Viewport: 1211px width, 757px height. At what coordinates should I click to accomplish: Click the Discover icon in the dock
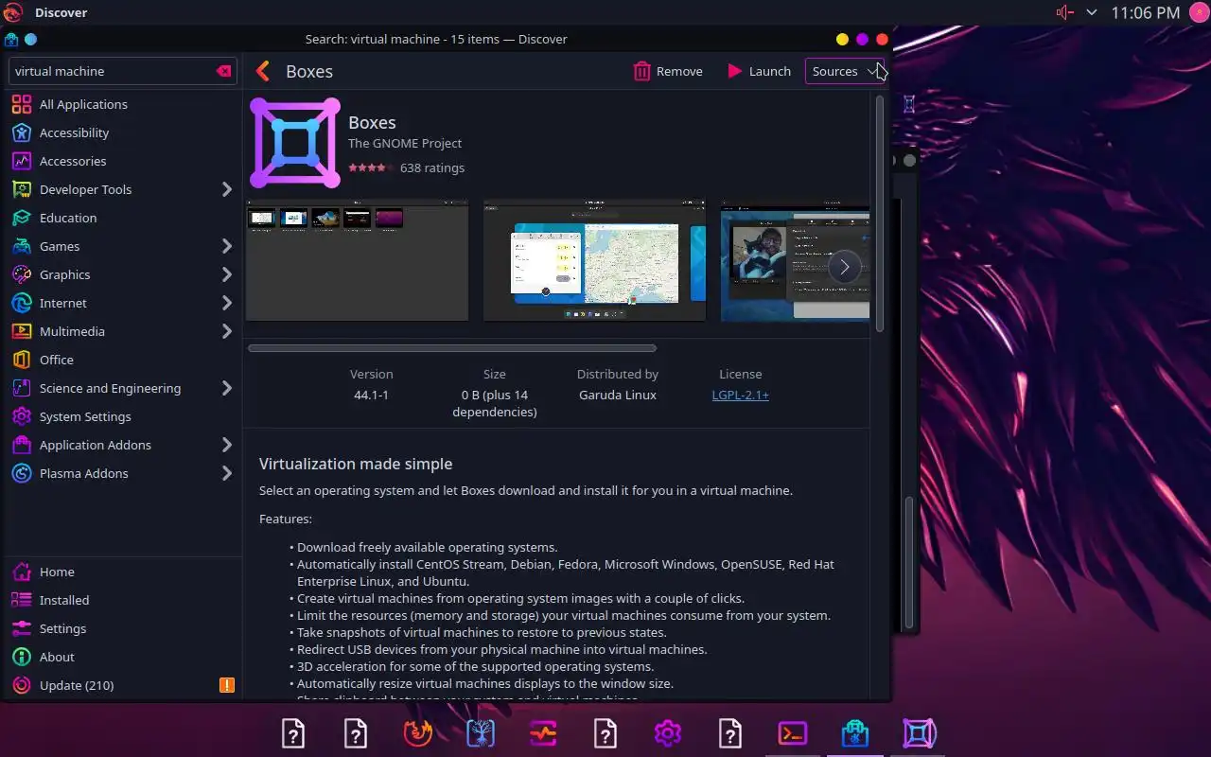[x=855, y=733]
